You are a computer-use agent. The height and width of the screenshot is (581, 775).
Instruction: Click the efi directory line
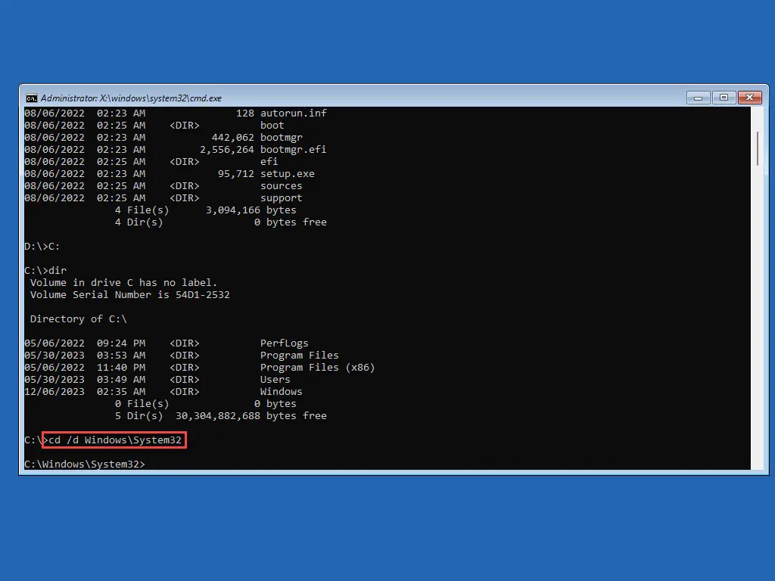coord(269,161)
